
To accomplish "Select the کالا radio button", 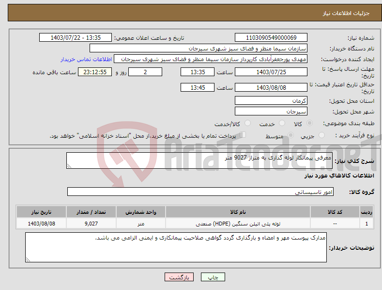I will coord(309,123).
